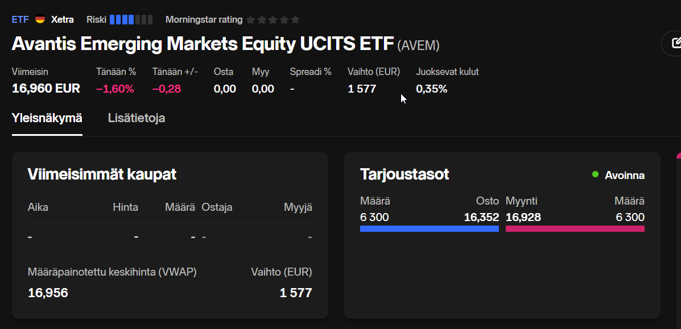681x329 pixels.
Task: Click the ETF type label link
Action: (20, 19)
